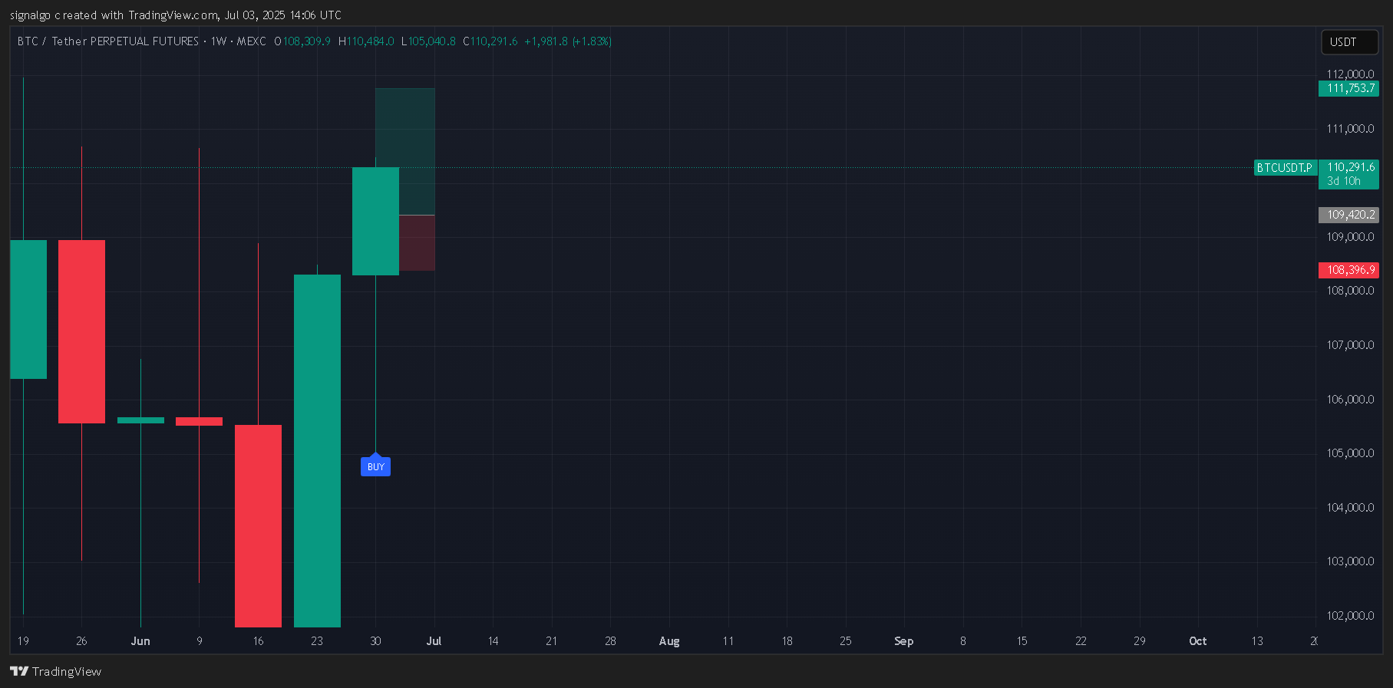
Task: Click the red candle for the week of 16
Action: click(258, 526)
